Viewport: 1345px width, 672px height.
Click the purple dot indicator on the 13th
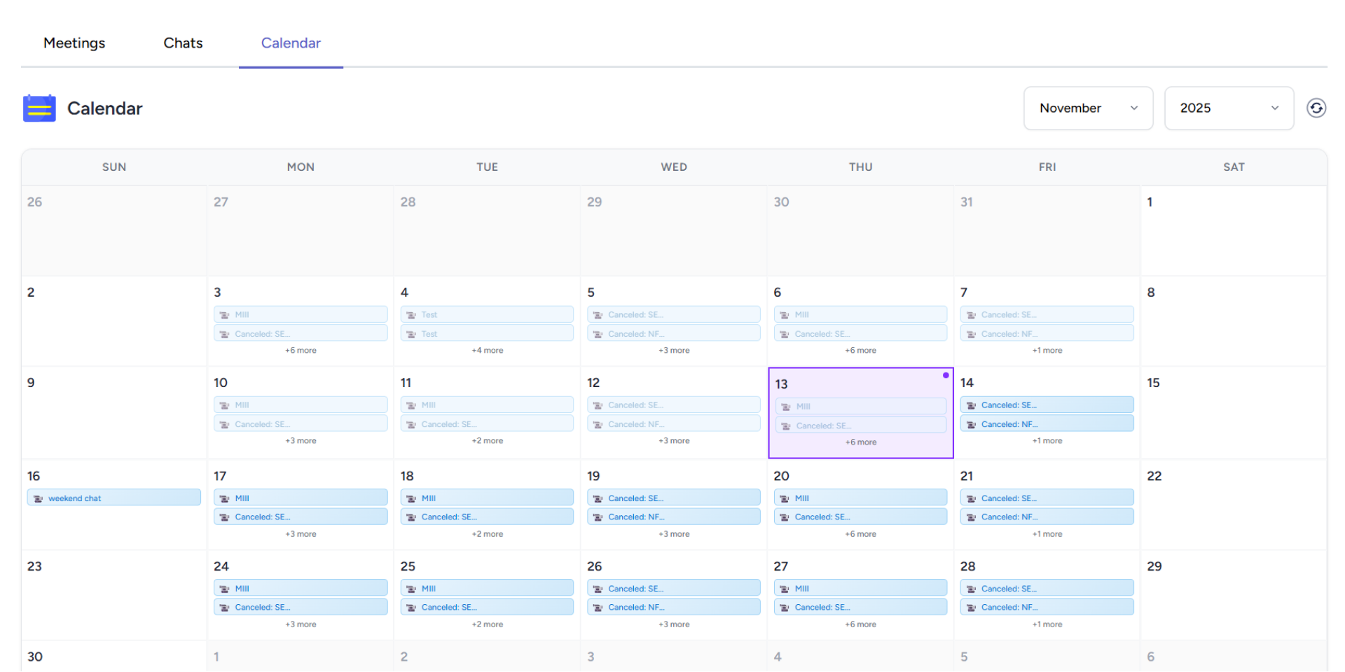pos(945,376)
